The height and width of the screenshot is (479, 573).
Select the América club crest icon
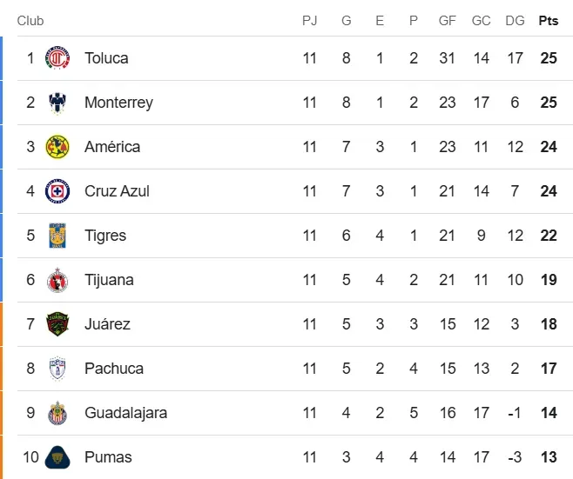[x=57, y=147]
